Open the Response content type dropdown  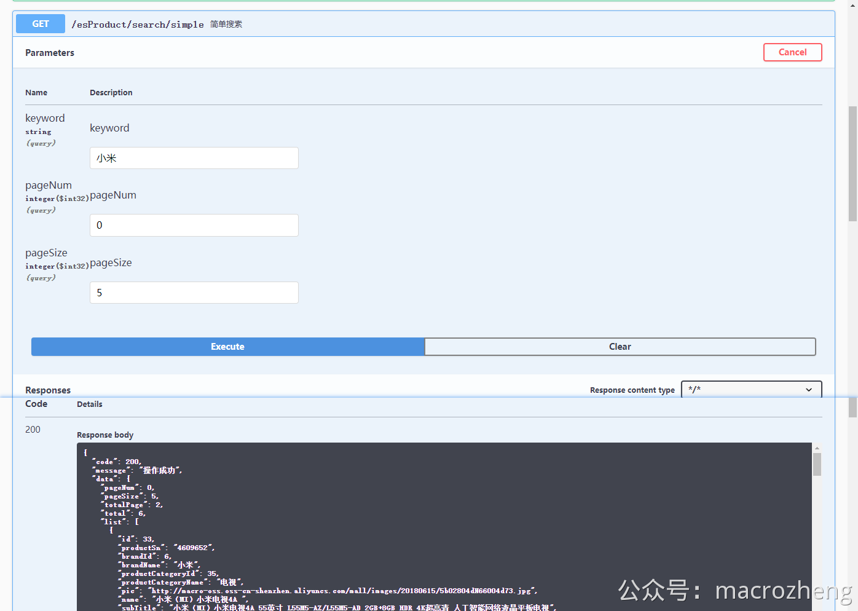[x=752, y=390]
